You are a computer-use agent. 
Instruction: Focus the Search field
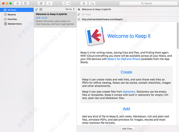(x=148, y=3)
